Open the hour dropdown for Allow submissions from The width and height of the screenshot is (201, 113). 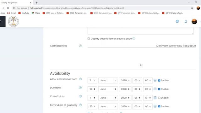[137, 80]
